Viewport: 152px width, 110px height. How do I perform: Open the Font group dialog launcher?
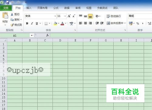pyautogui.click(x=75, y=30)
